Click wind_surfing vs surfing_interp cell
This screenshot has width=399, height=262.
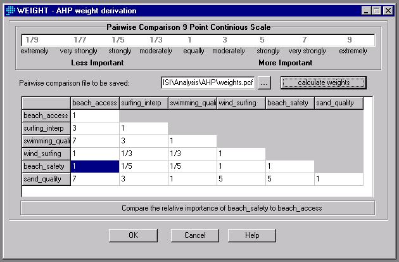click(143, 154)
